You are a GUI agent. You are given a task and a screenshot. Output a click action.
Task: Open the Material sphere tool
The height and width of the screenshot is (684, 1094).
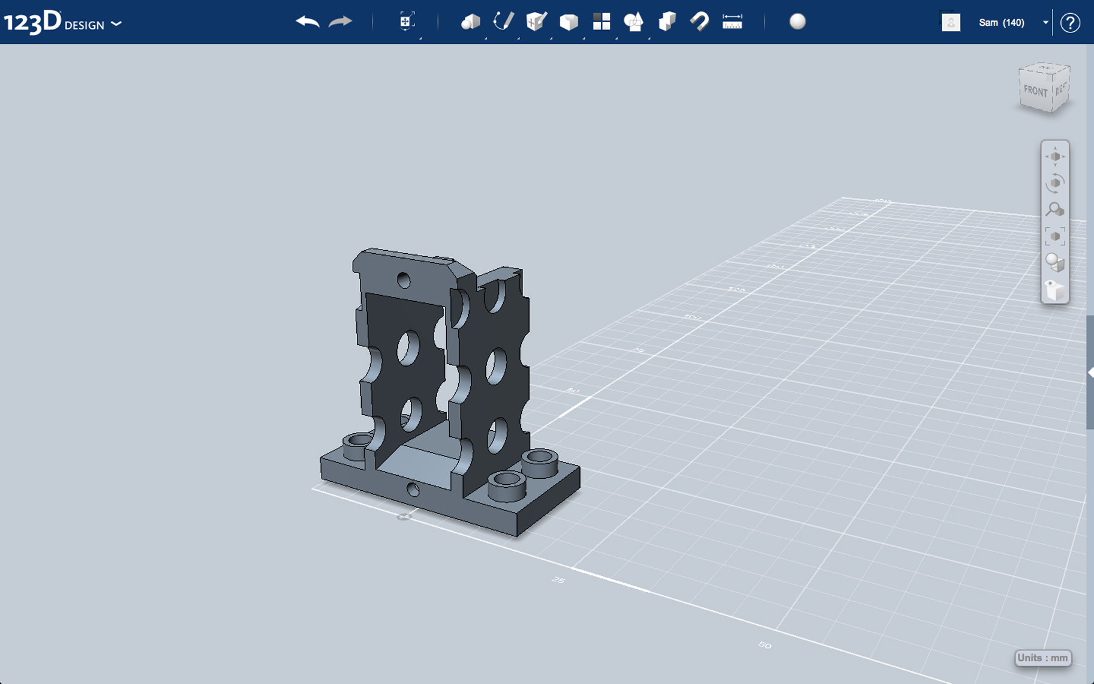pyautogui.click(x=797, y=22)
